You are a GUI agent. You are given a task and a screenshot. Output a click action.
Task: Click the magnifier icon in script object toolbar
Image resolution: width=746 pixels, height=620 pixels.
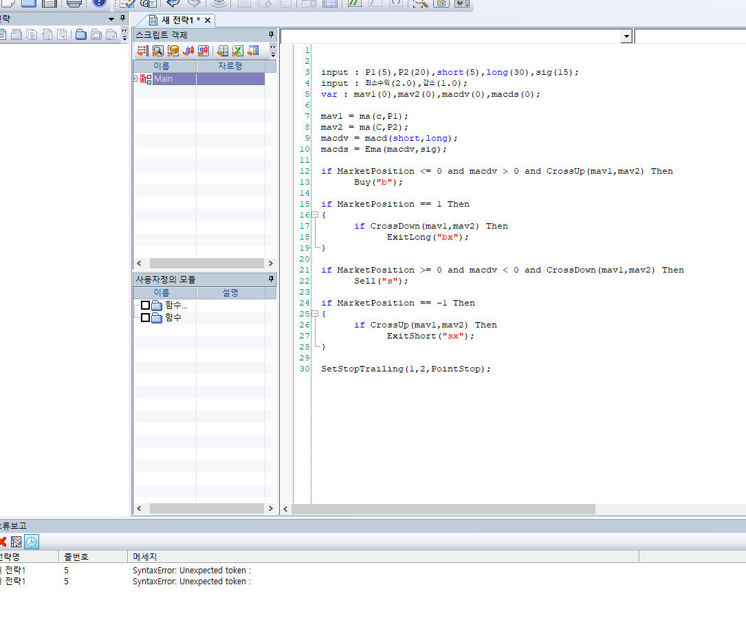[157, 51]
